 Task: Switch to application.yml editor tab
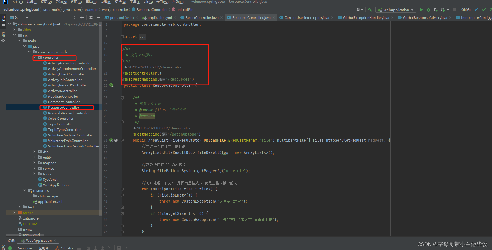tap(160, 17)
